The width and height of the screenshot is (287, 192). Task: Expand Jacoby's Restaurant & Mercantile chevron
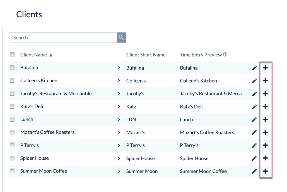click(x=119, y=94)
